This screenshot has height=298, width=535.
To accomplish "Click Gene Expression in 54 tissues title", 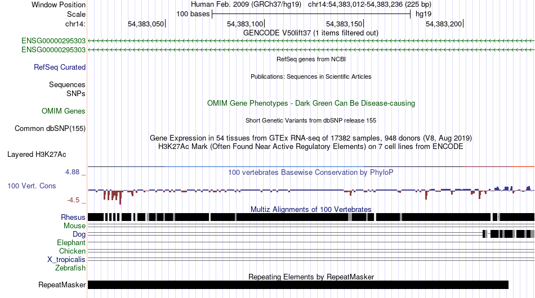I will [311, 138].
